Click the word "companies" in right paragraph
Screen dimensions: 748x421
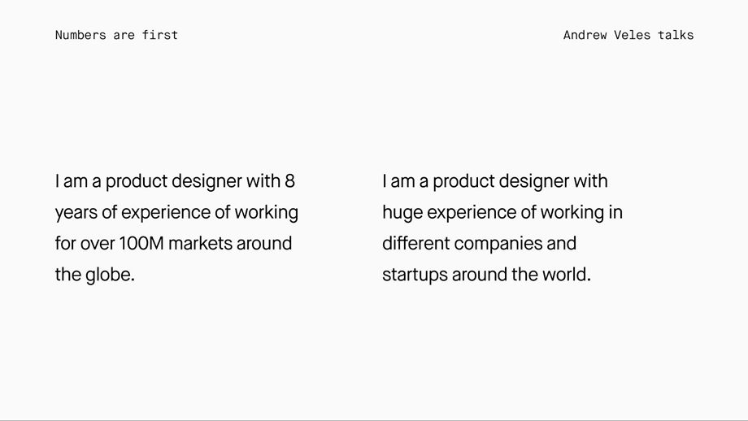(498, 244)
